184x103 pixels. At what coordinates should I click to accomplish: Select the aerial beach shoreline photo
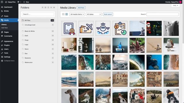(x=171, y=62)
